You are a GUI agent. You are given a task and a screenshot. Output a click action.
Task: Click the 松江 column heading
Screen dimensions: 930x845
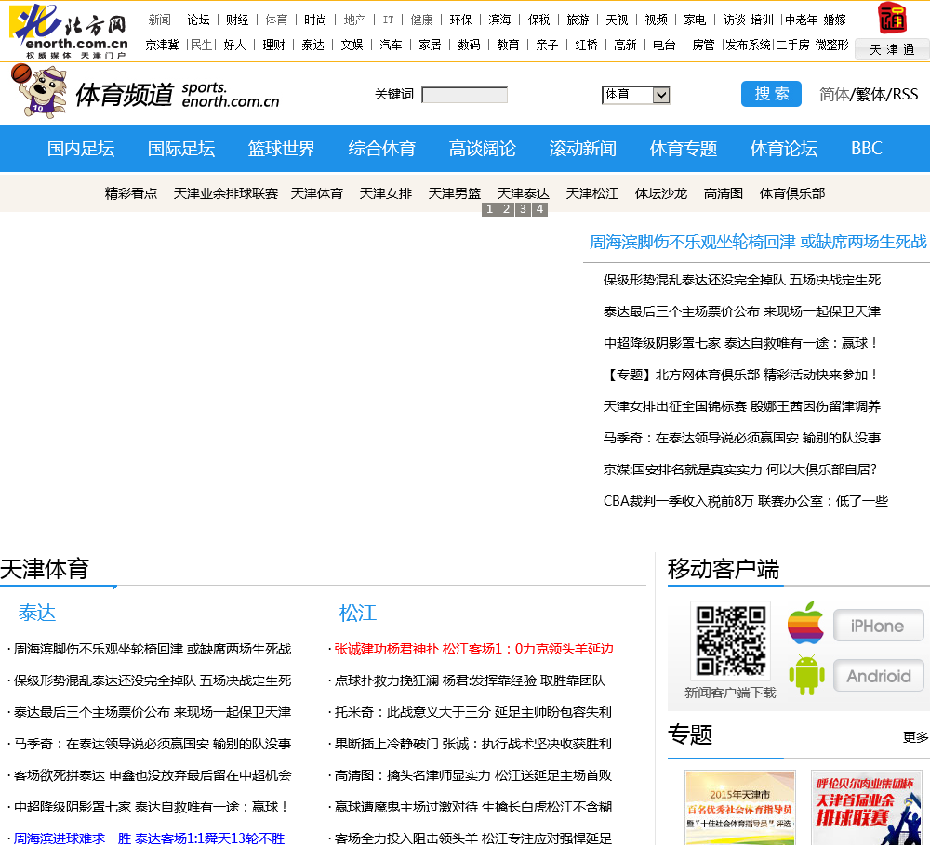pos(358,613)
